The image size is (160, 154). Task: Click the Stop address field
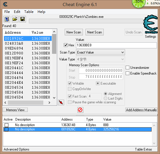[101, 77]
